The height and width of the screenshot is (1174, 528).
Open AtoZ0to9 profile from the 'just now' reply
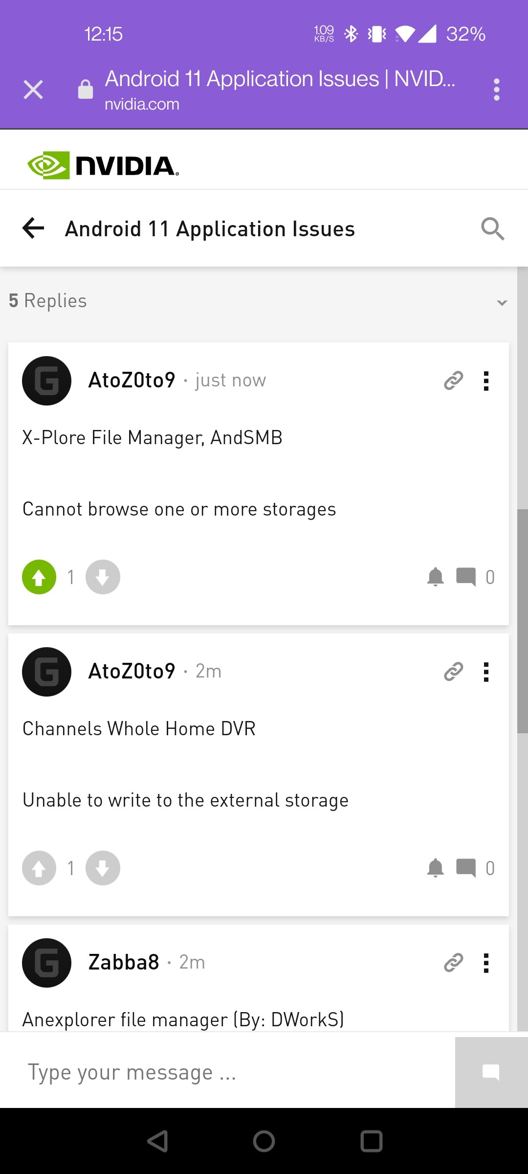click(x=132, y=380)
